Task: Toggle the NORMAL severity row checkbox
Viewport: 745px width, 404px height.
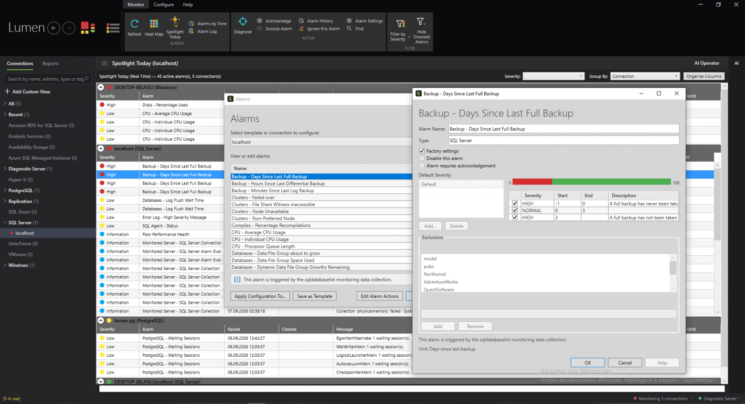Action: [x=515, y=210]
